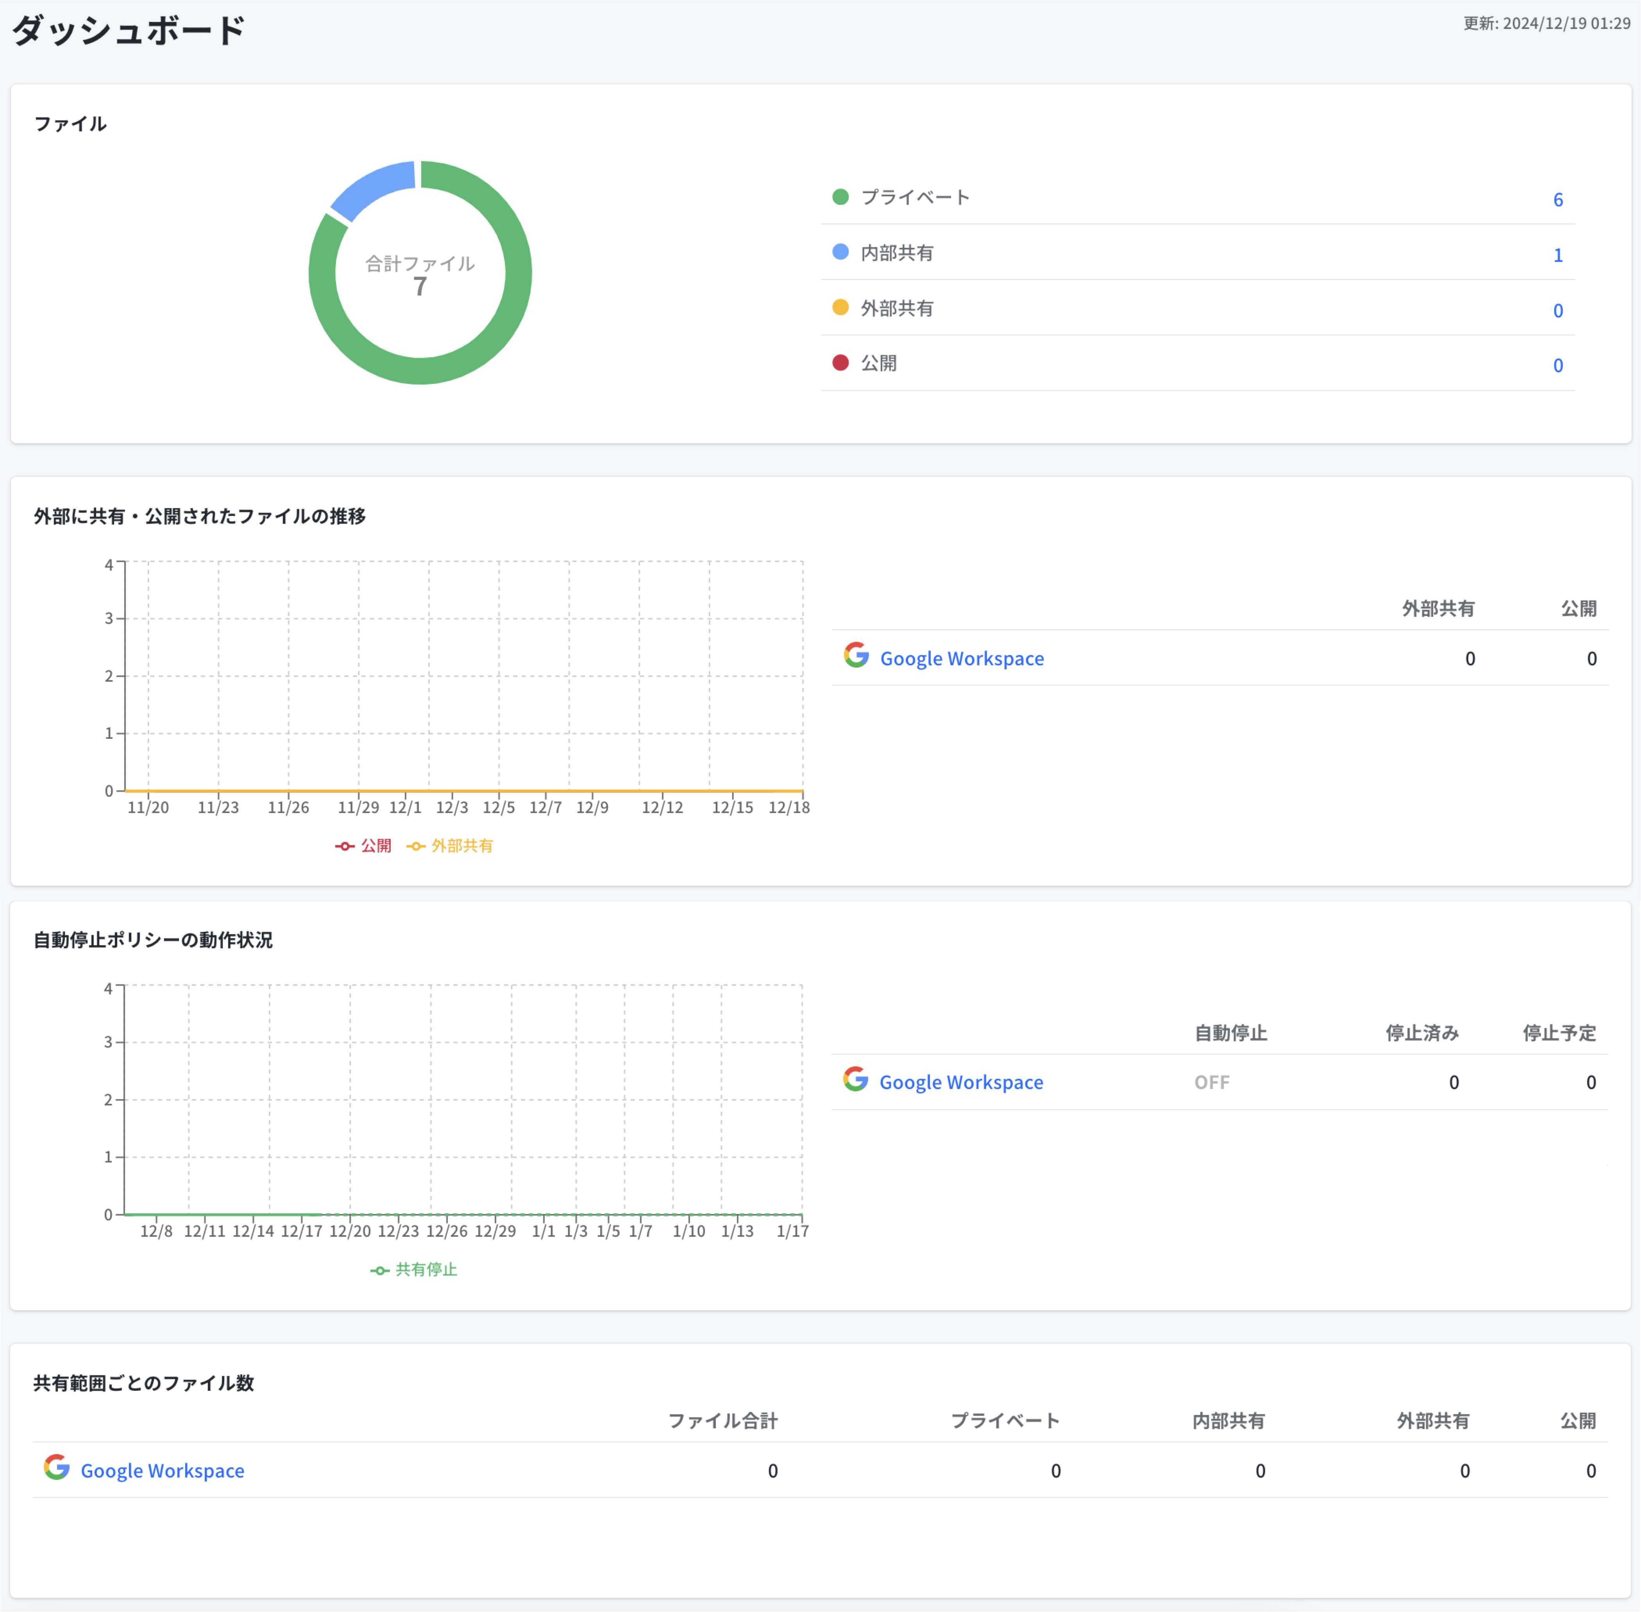Screen dimensions: 1641x1612
Task: Click the 内部共有 column header in bottom table
Action: click(x=1228, y=1420)
